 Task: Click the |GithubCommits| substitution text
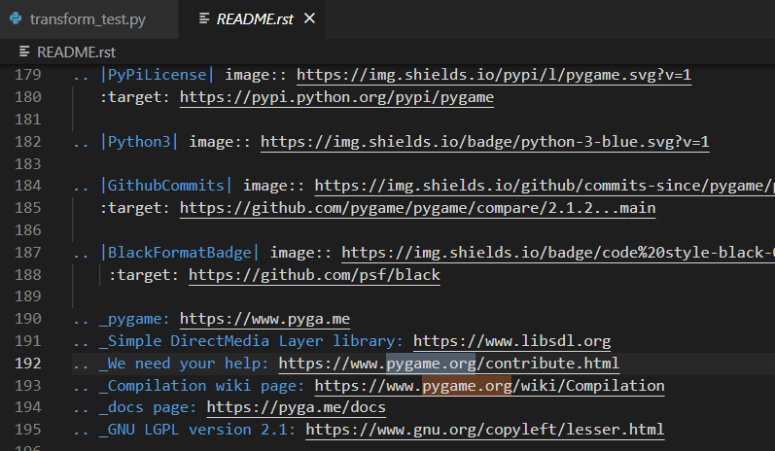pyautogui.click(x=166, y=186)
